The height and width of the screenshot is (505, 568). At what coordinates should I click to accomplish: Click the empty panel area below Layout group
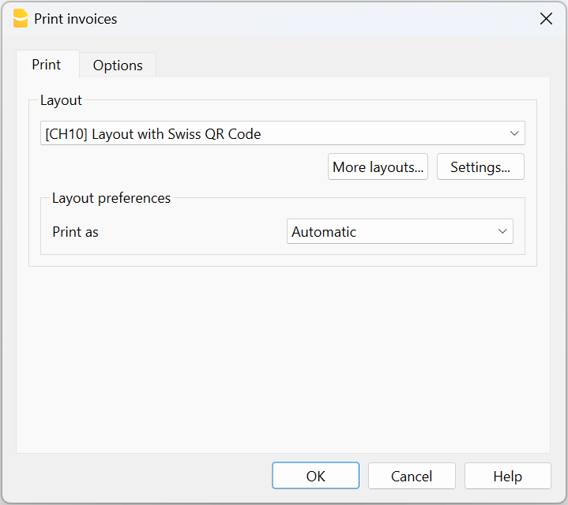click(x=283, y=355)
